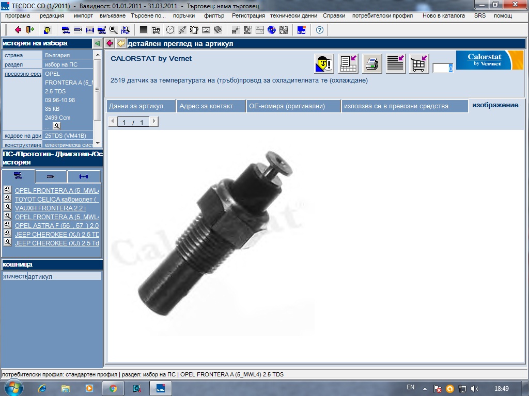
Task: Open the shopping cart icon in main toolbar
Action: pyautogui.click(x=155, y=30)
